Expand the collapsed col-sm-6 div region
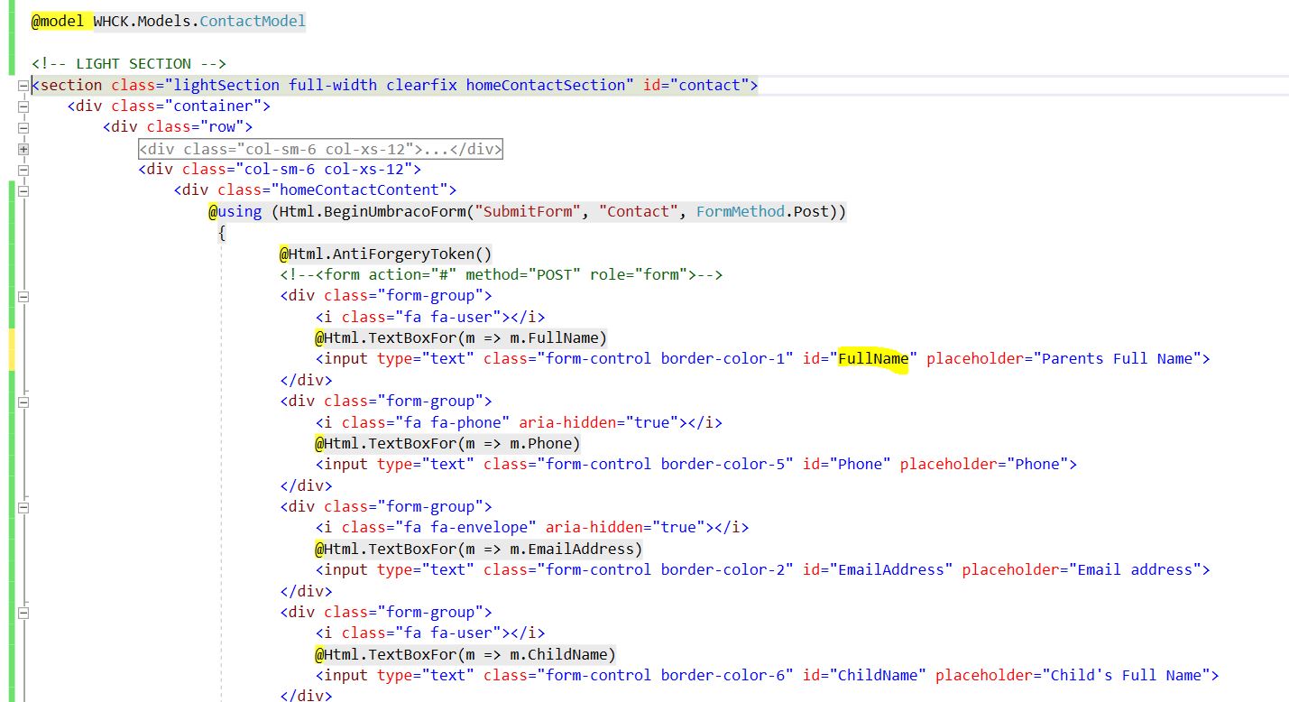 [x=23, y=149]
